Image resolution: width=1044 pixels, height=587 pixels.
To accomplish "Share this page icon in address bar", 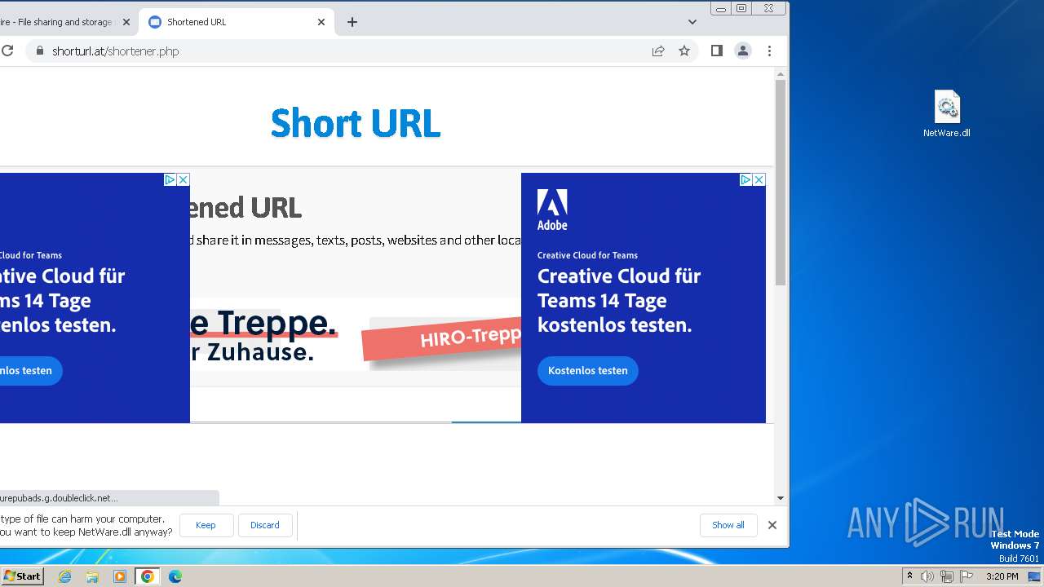I will point(658,51).
